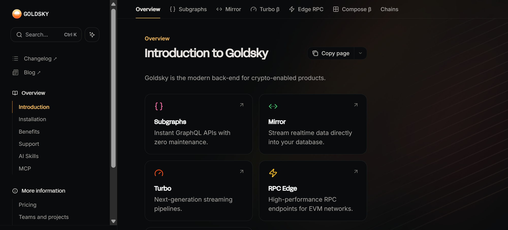508x230 pixels.
Task: Expand the Overview section in the sidebar
Action: (33, 93)
